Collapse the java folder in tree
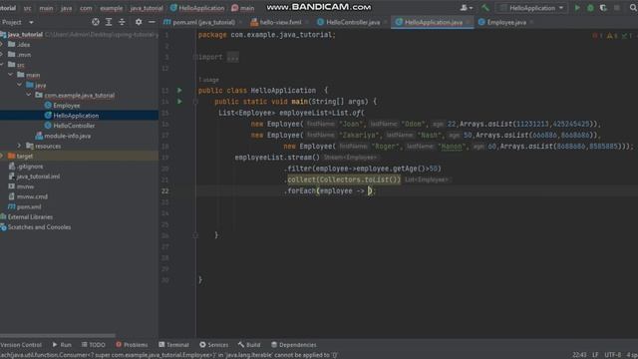 [x=19, y=85]
